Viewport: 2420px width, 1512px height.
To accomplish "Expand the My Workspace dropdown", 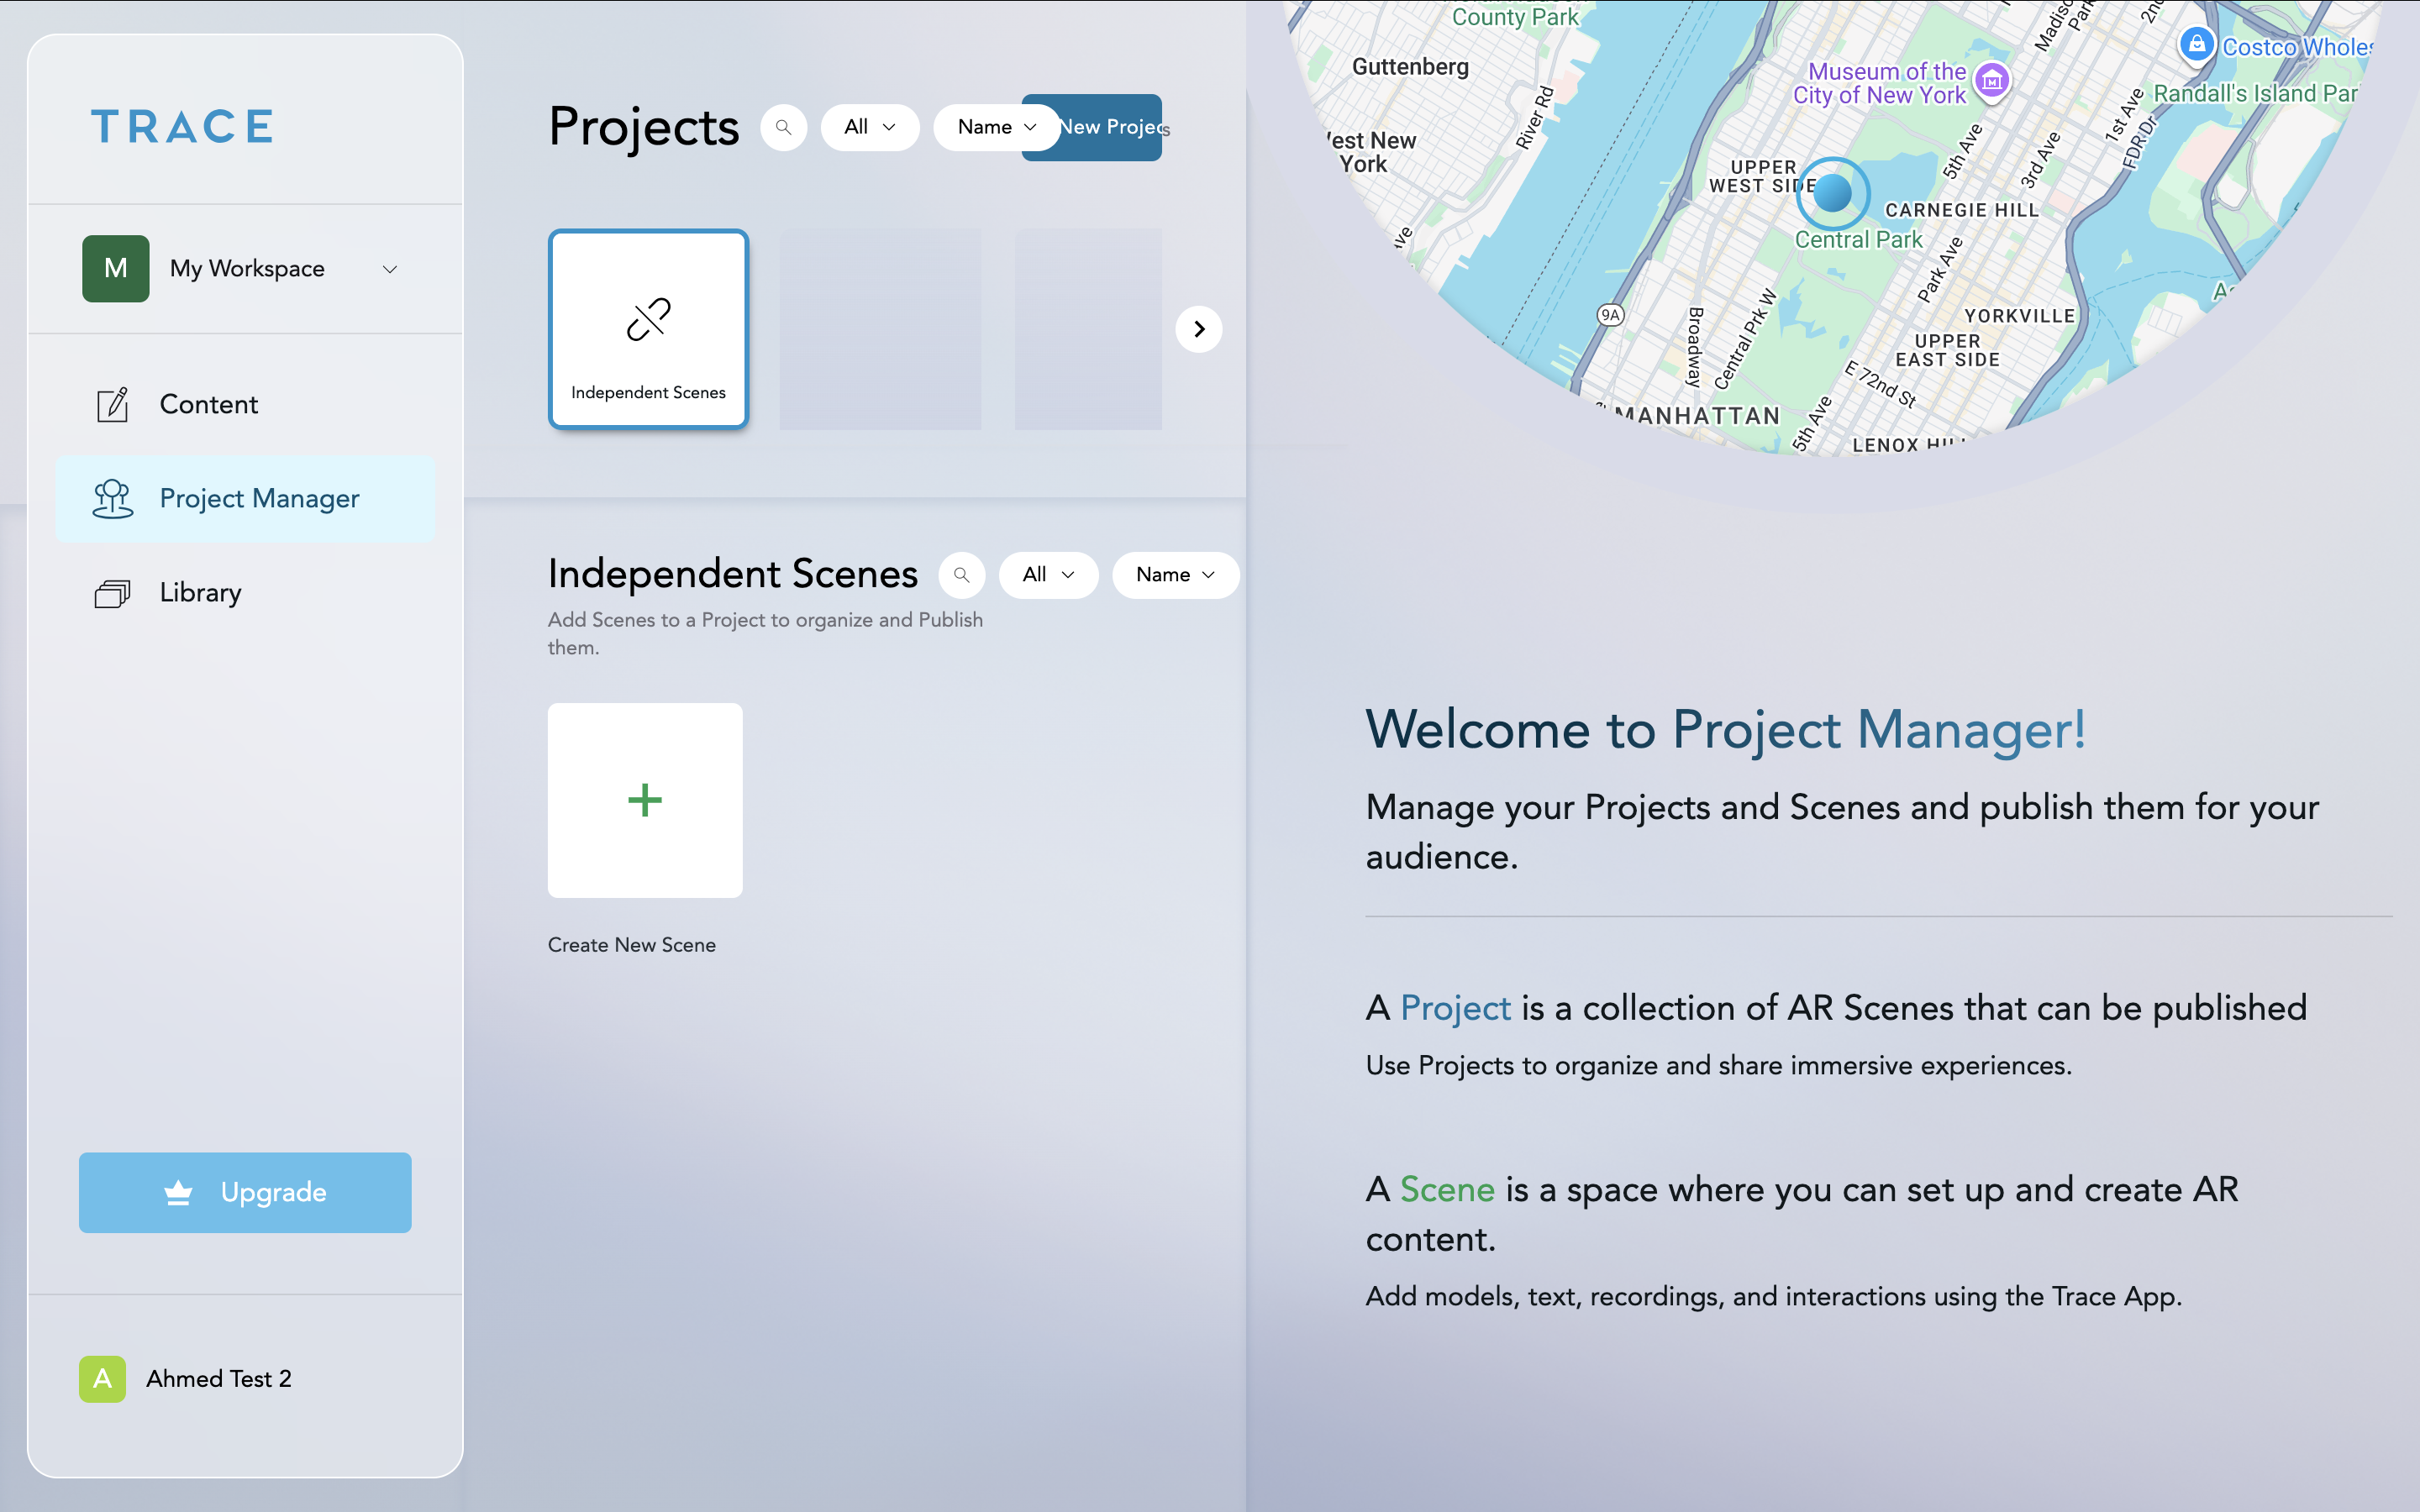I will click(x=390, y=268).
